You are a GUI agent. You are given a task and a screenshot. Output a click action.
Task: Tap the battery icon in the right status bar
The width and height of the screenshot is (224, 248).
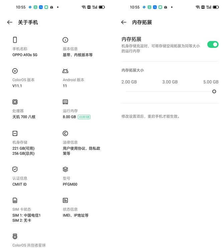216,7
